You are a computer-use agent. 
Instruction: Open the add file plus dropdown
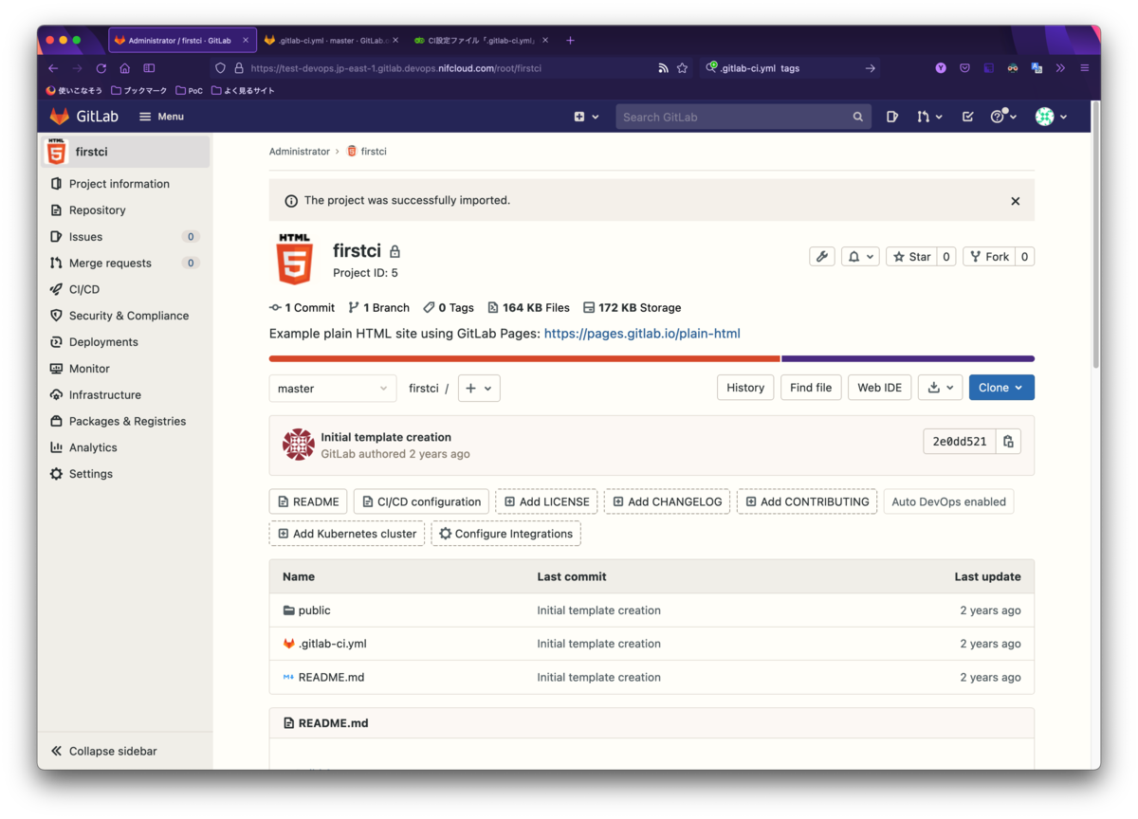click(479, 389)
